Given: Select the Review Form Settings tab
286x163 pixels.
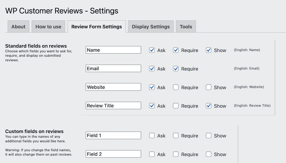Looking at the screenshot, I should (97, 27).
